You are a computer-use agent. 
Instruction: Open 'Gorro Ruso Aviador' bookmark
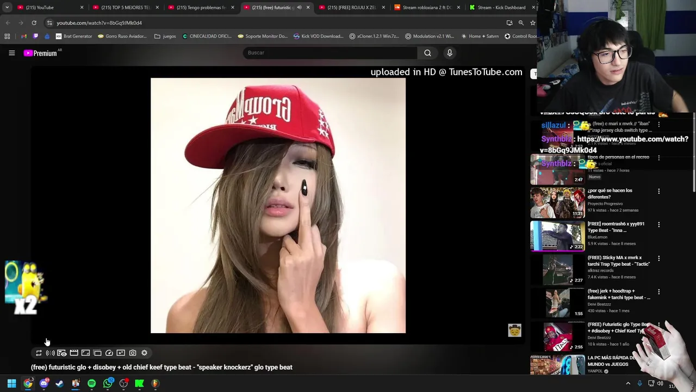(122, 36)
